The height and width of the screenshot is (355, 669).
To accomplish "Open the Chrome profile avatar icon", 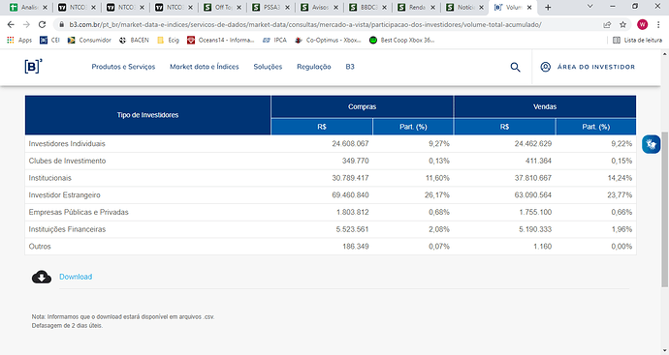I will [x=642, y=25].
